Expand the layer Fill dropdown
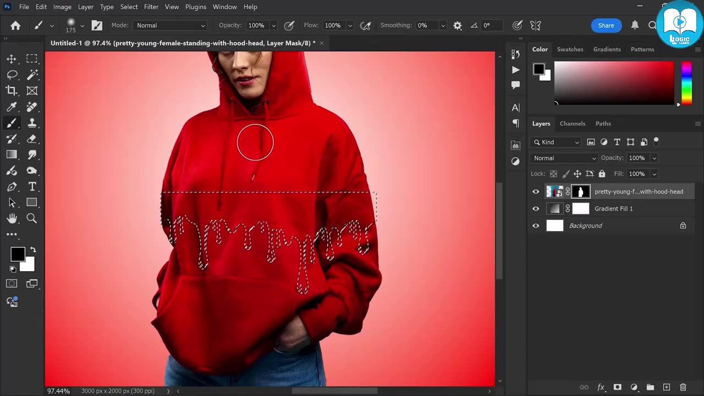 [654, 174]
